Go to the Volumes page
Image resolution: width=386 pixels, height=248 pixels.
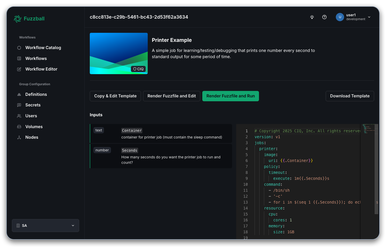point(34,127)
